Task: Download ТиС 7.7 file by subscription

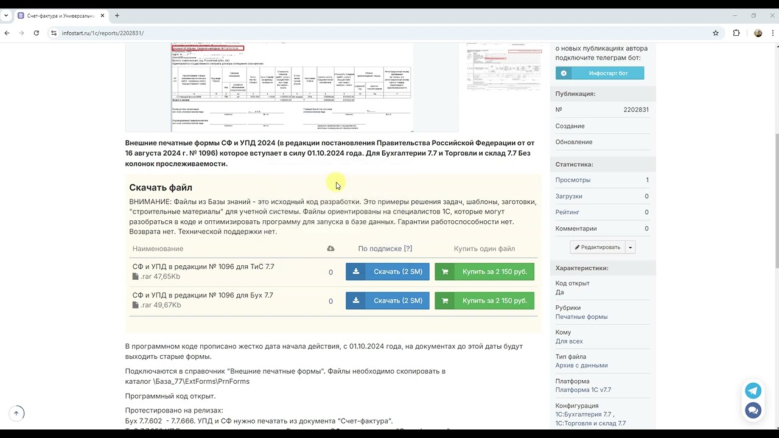Action: 388,272
